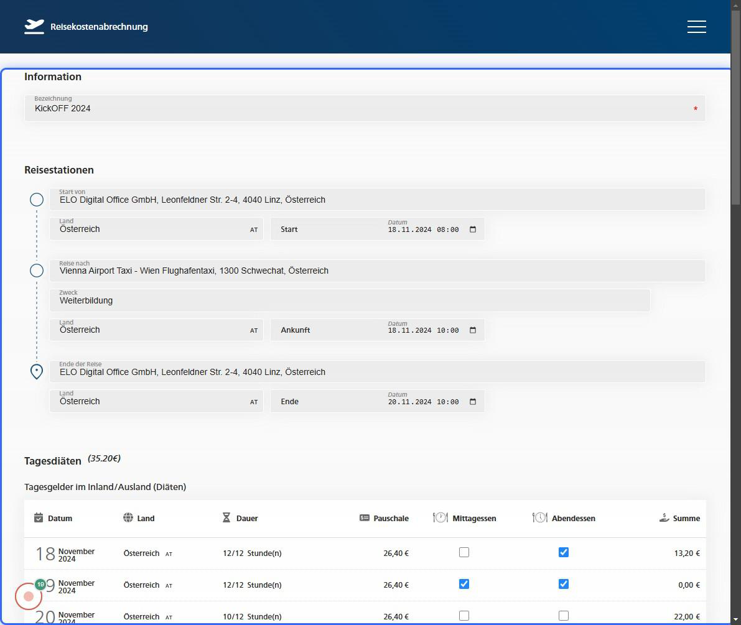
Task: Open Land dropdown under Ende der Reise
Action: (156, 401)
